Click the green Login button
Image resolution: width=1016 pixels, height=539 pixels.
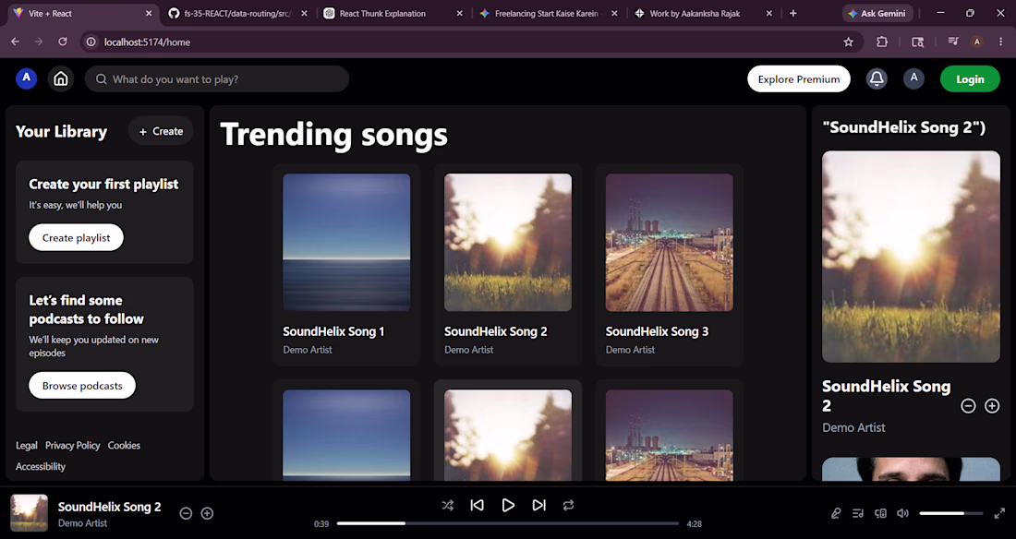coord(970,79)
